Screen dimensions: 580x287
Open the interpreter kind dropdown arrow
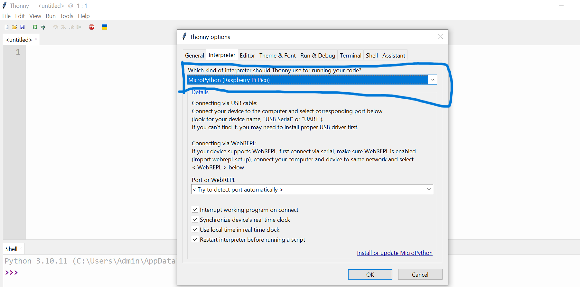(433, 80)
